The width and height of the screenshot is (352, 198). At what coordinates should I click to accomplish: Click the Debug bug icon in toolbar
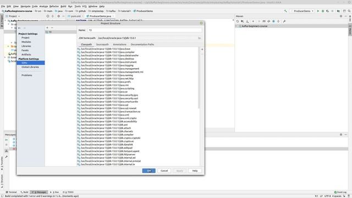323,11
